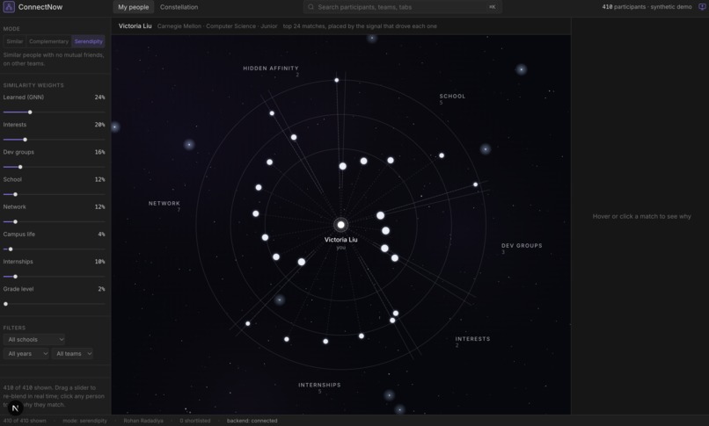This screenshot has width=709, height=426.
Task: Click 'mode: serendipity' in status bar
Action: click(85, 421)
